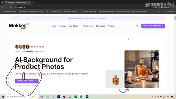Click hero Create with Mokker button below the headline
Screen dimensions: 176x99
(27, 81)
